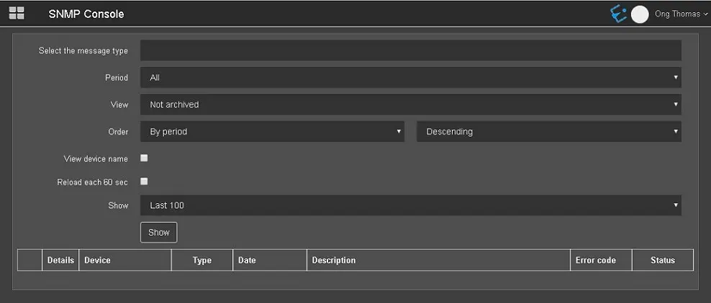
Task: Click the Type column header
Action: pos(202,260)
